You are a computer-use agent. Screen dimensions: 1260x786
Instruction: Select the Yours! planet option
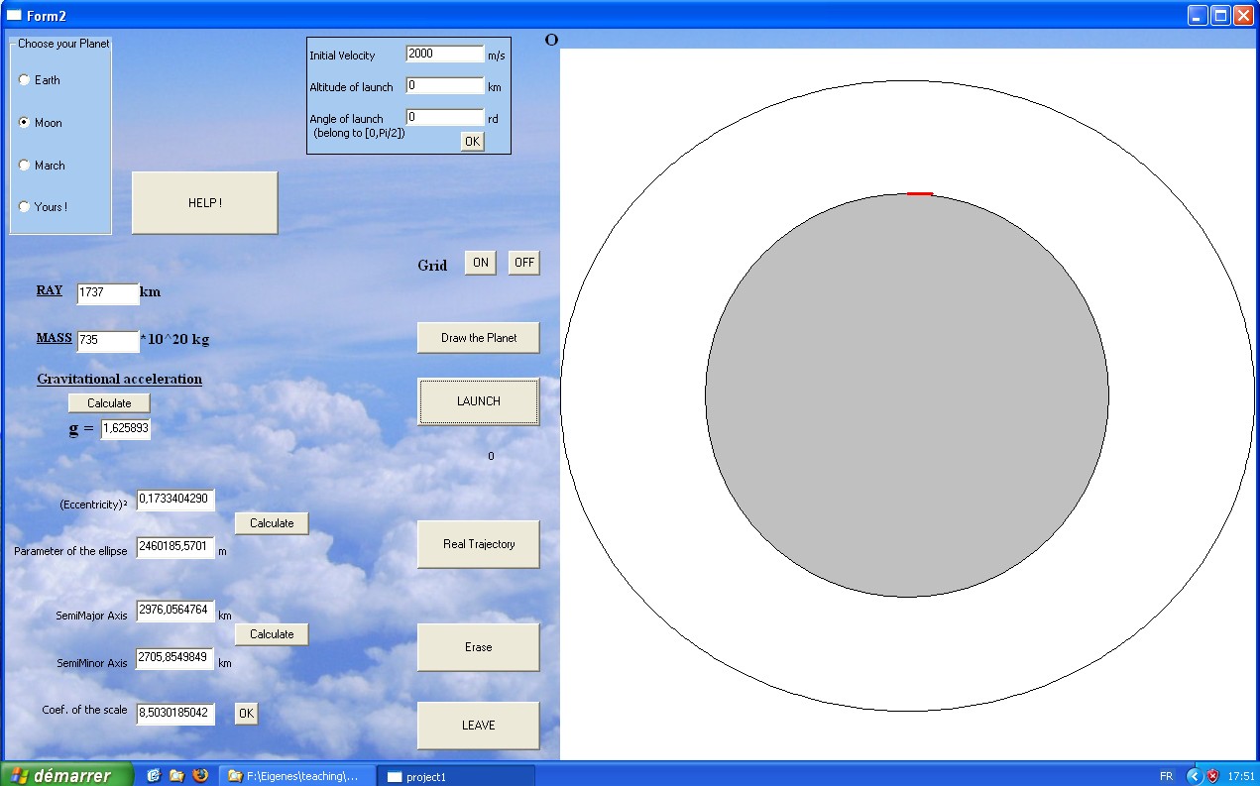pos(25,207)
